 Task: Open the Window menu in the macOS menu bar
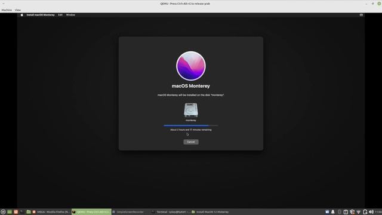click(x=70, y=15)
